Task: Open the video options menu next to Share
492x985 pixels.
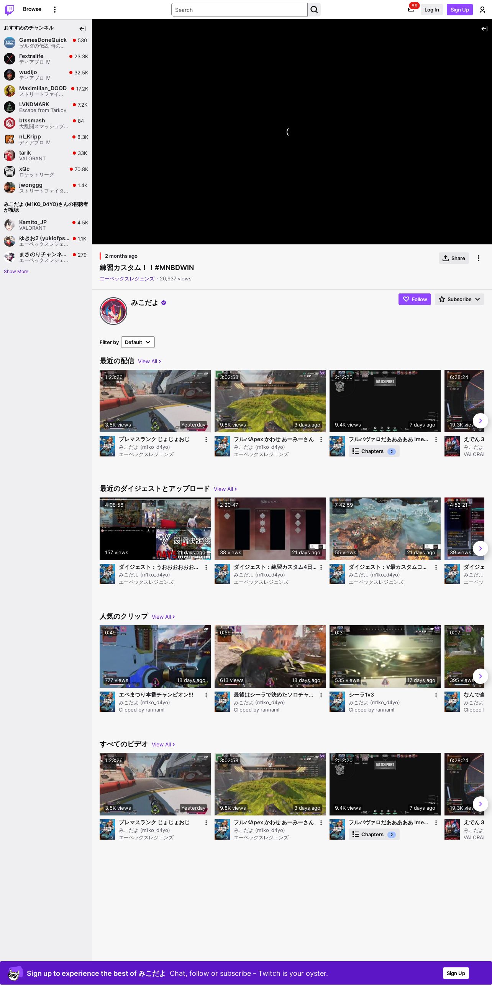Action: click(x=479, y=258)
